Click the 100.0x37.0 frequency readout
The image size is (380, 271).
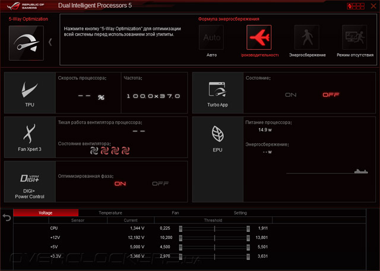tap(153, 96)
